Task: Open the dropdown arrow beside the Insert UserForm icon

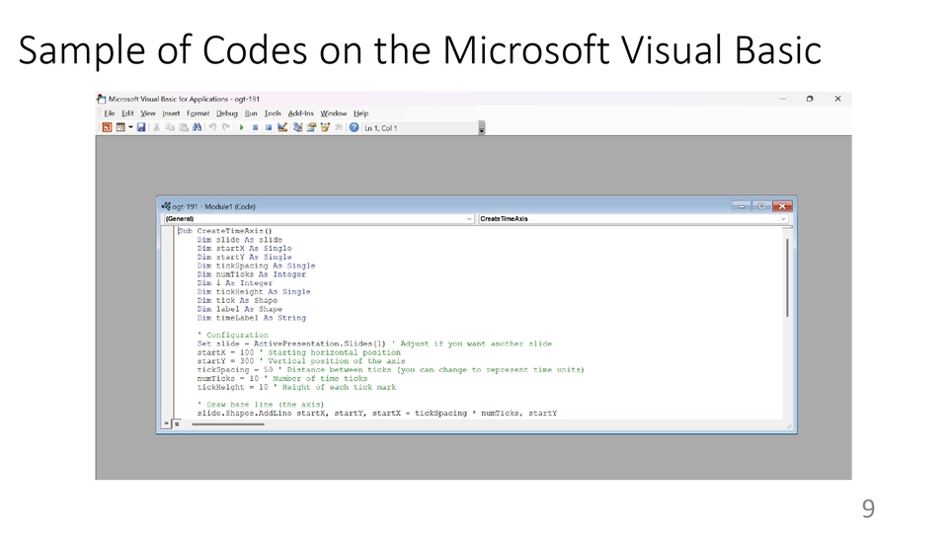Action: pyautogui.click(x=130, y=127)
